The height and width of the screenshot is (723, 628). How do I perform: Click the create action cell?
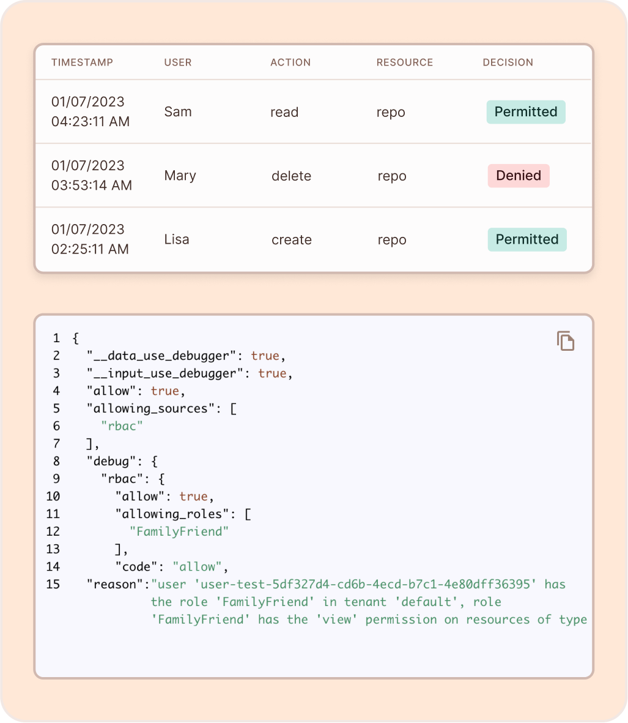click(291, 240)
